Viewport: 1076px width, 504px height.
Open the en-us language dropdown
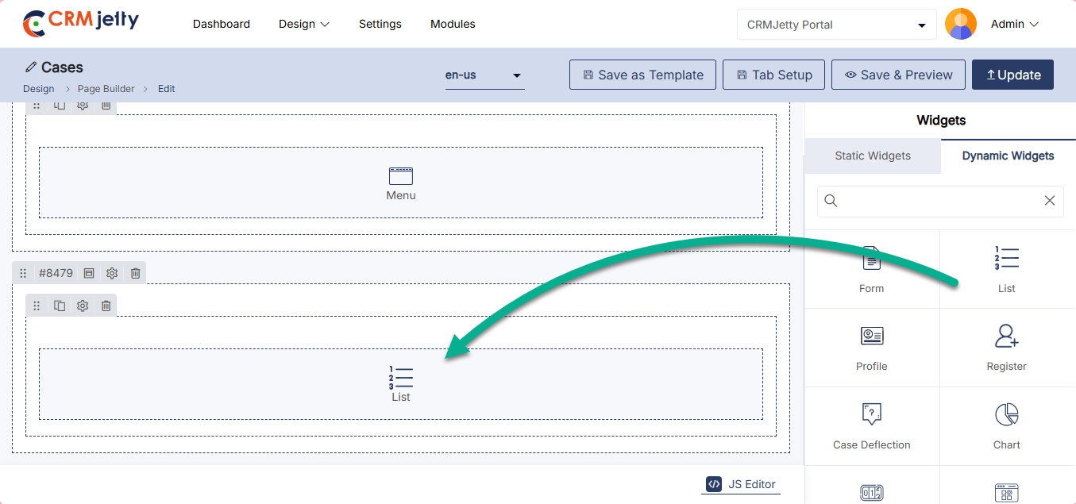(484, 75)
